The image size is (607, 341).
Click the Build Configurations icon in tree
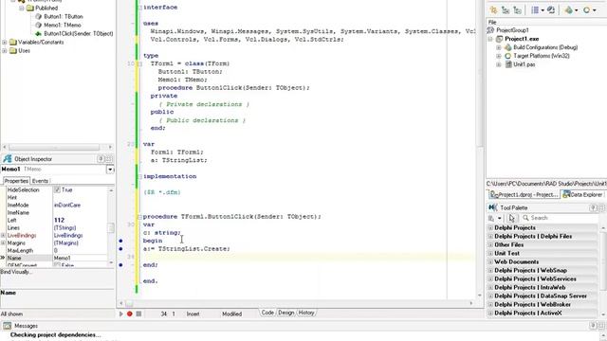tap(508, 47)
